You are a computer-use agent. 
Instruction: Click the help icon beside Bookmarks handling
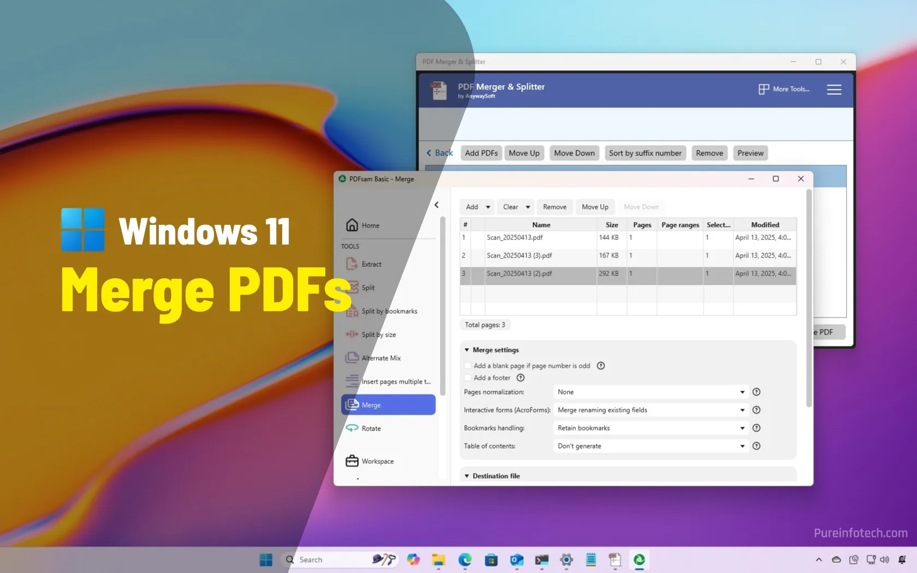[x=757, y=428]
